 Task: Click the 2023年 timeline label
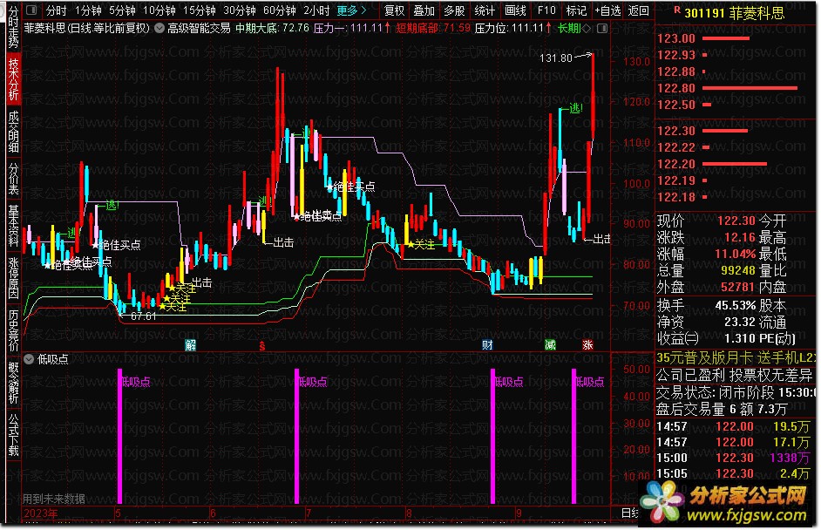click(x=41, y=513)
